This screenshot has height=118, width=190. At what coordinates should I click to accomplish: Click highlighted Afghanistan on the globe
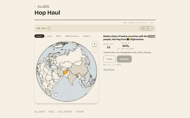coord(66,72)
